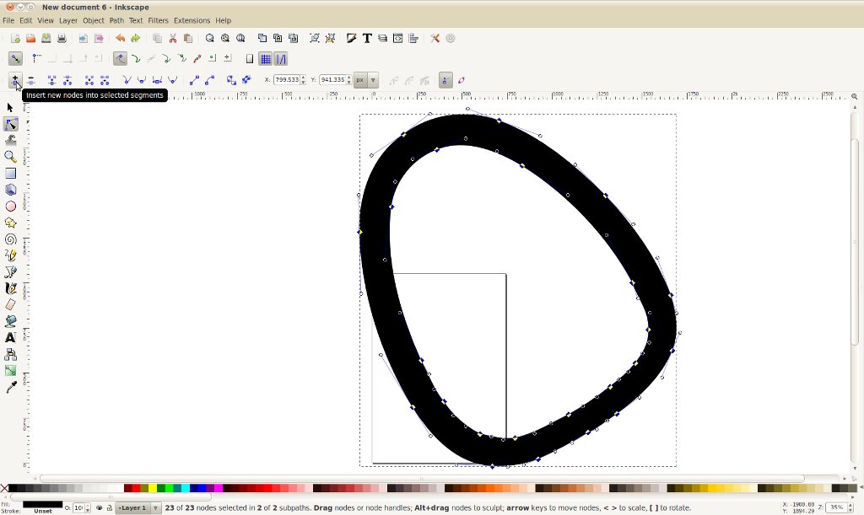
Task: Pick the yellow palette swatch
Action: 152,488
